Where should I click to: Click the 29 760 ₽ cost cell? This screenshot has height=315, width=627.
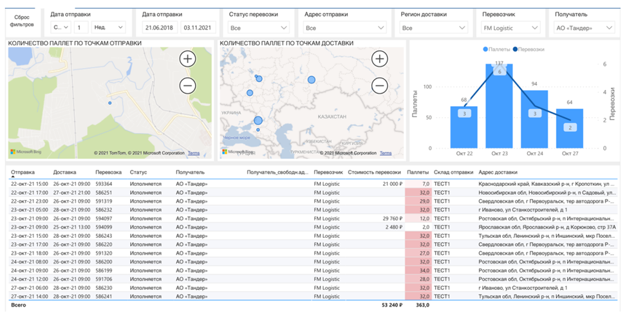[x=392, y=219]
